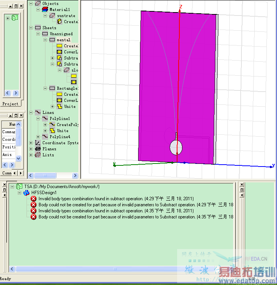This screenshot has height=285, width=277.
Task: Click the CreateBox icon under sustrate
Action: (x=59, y=22)
